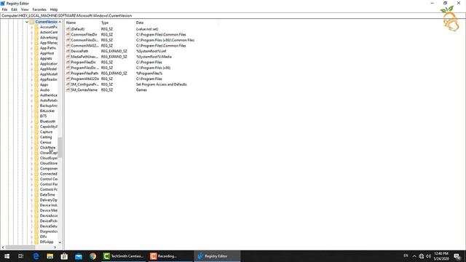Expand the Applets key
This screenshot has height=262, width=466.
click(32, 58)
